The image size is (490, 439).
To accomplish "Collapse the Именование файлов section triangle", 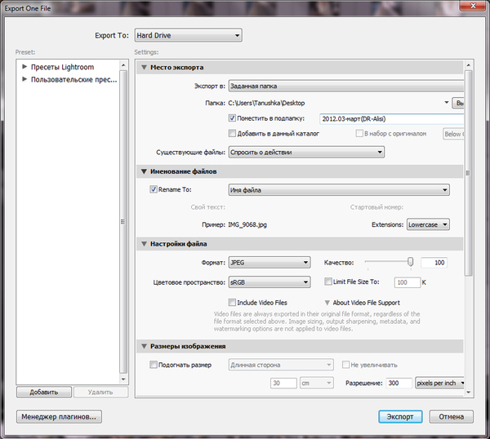I will (x=145, y=171).
